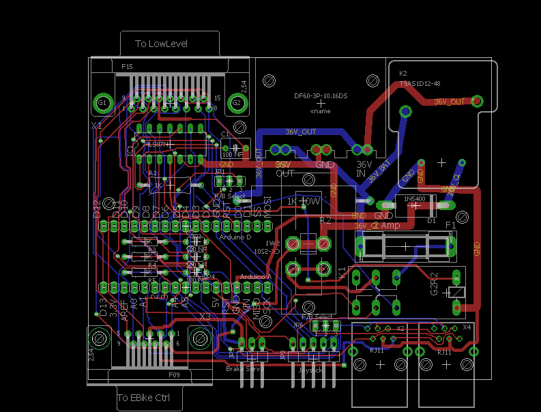
Task: Select the X4 RJ11 jack origin
Action: [446, 364]
